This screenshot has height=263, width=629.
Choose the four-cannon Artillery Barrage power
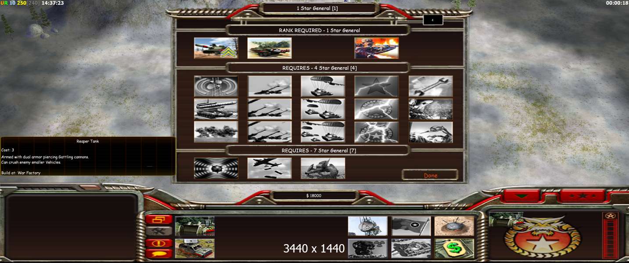[x=270, y=132]
